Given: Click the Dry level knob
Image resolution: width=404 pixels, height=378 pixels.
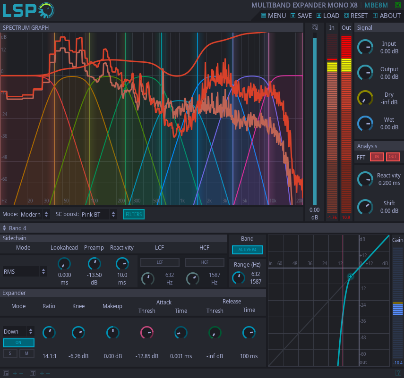Looking at the screenshot, I should (x=365, y=98).
